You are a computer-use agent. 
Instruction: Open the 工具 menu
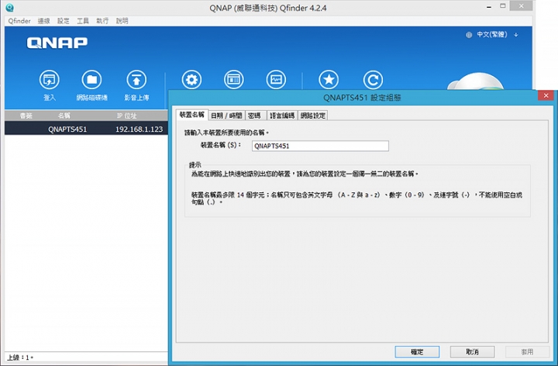pyautogui.click(x=83, y=21)
